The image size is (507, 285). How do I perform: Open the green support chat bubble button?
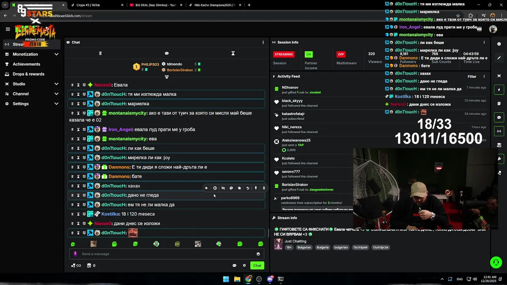coord(496,262)
